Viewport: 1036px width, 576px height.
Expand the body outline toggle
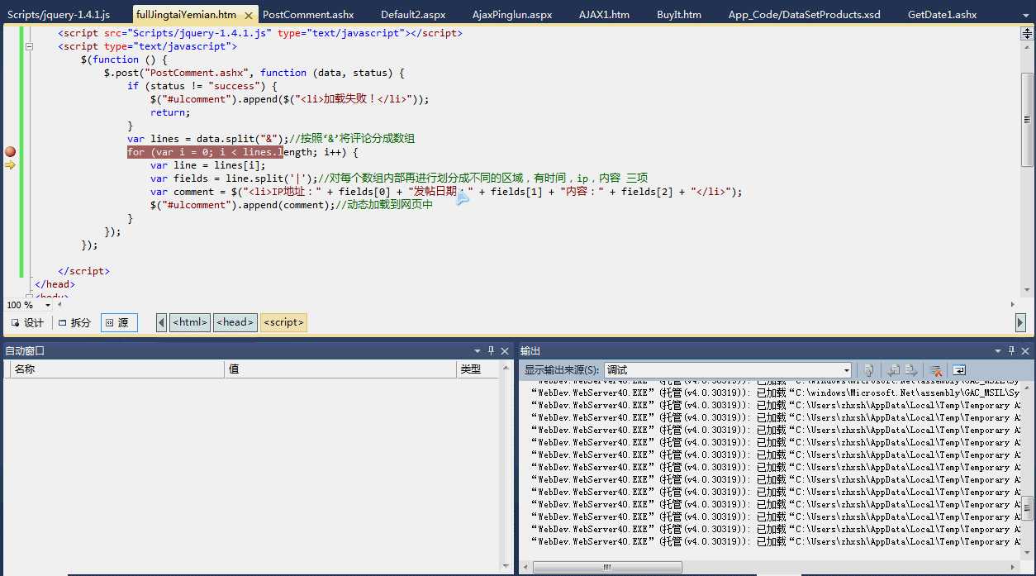click(x=30, y=296)
